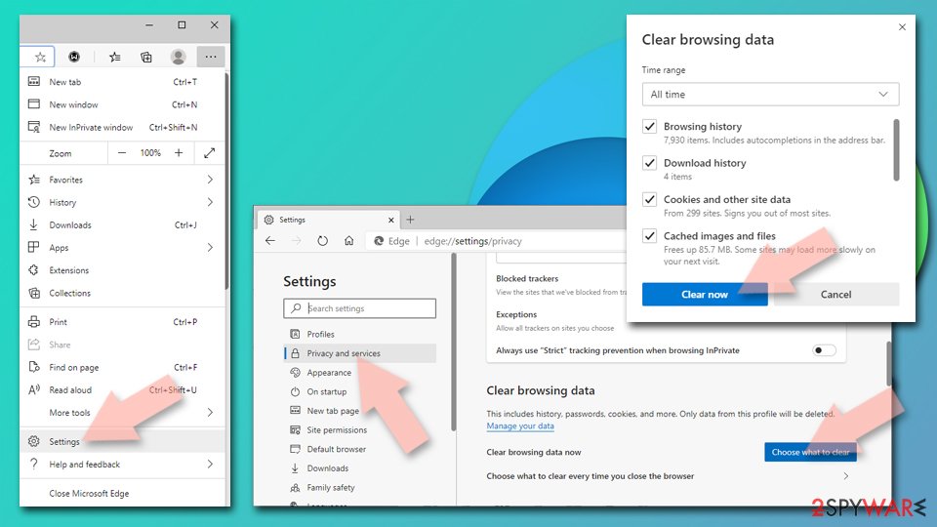937x527 pixels.
Task: Open New window from the menu
Action: (x=123, y=104)
